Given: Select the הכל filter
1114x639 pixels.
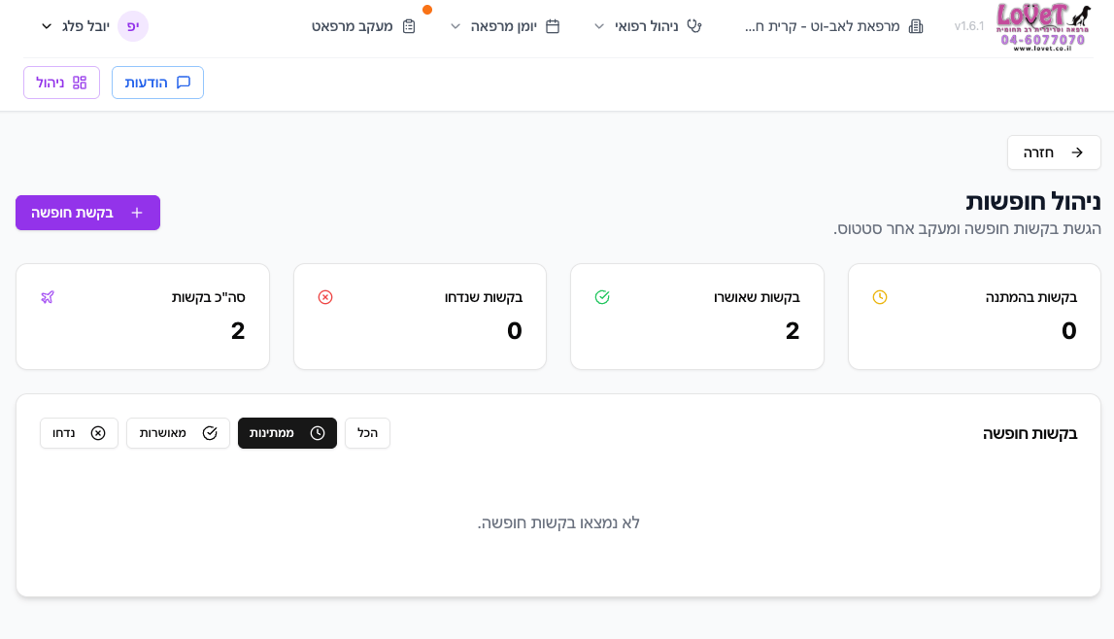Looking at the screenshot, I should click(367, 433).
